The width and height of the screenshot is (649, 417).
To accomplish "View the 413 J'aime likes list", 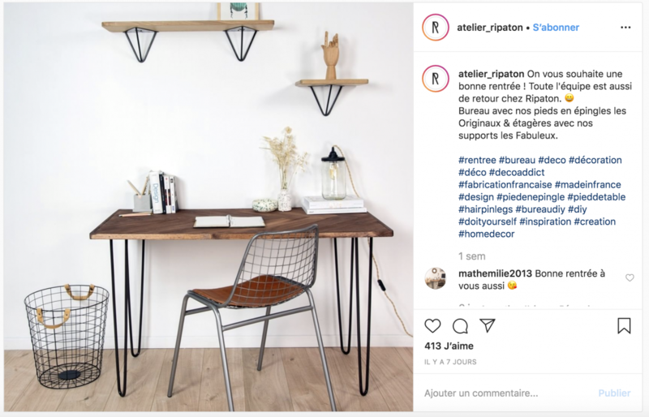I will click(x=449, y=346).
